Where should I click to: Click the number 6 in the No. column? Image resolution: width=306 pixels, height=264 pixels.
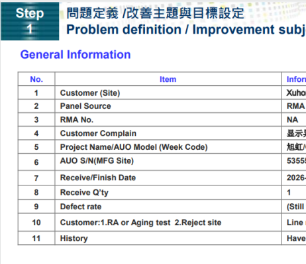36,162
